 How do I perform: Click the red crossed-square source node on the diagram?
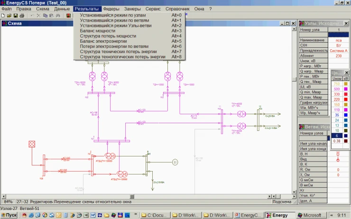[32, 144]
